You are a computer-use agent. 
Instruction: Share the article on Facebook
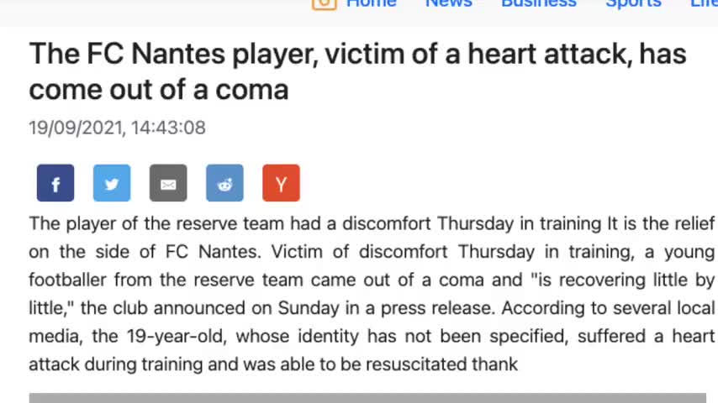tap(55, 183)
